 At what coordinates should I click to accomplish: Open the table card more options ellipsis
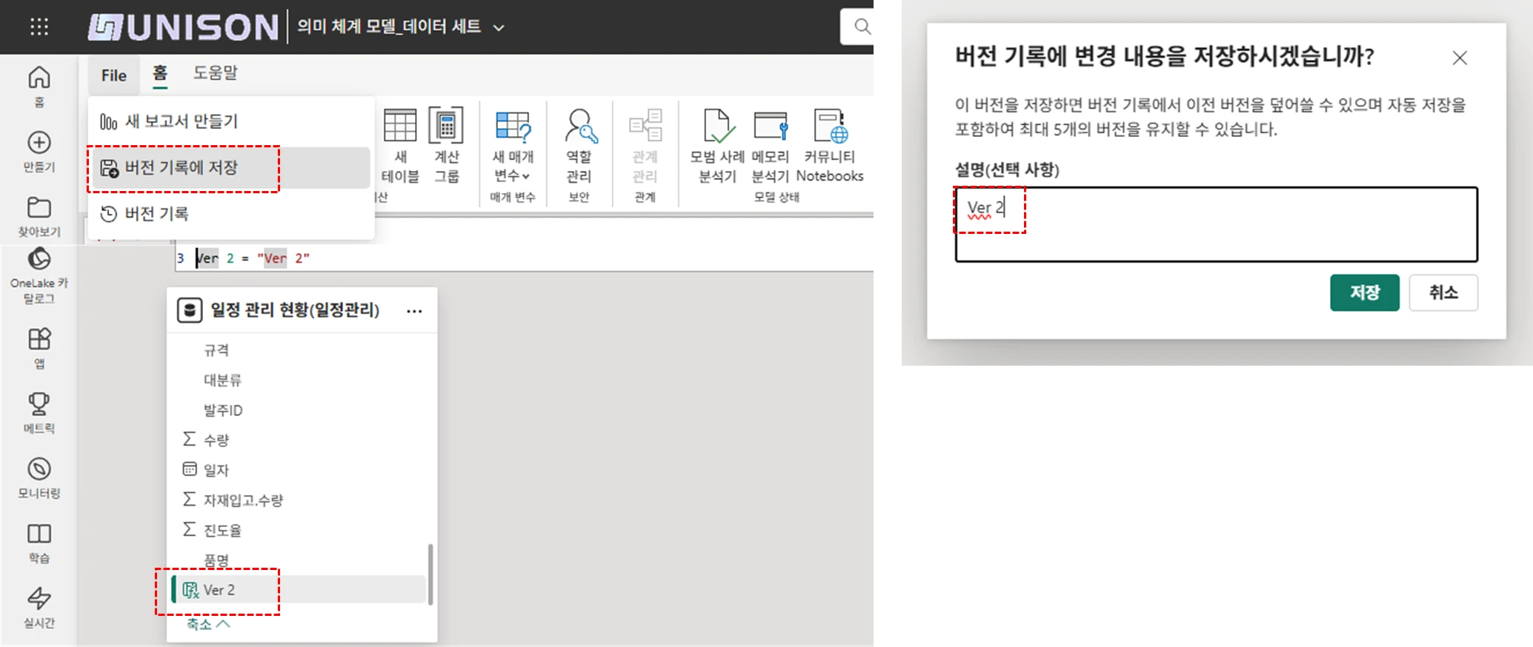click(414, 311)
